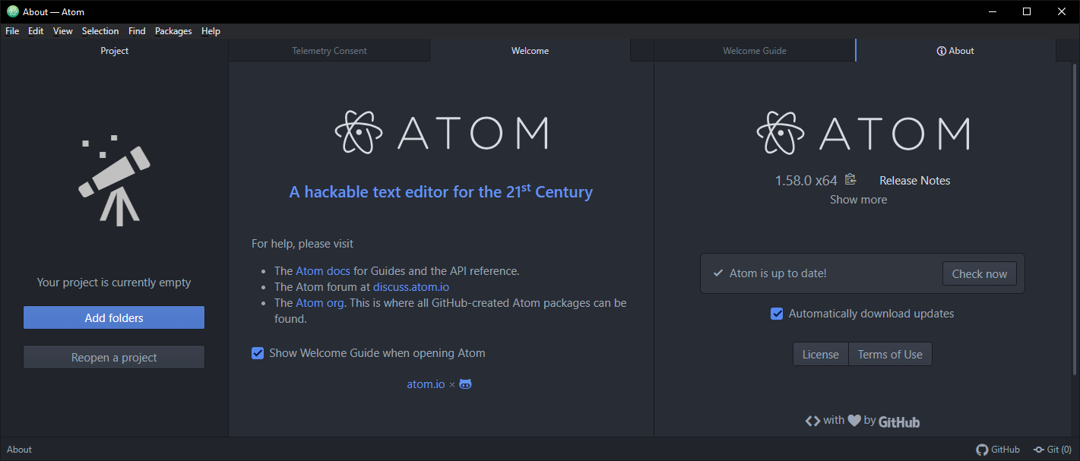
Task: Click the telescope icon in Project panel
Action: (114, 179)
